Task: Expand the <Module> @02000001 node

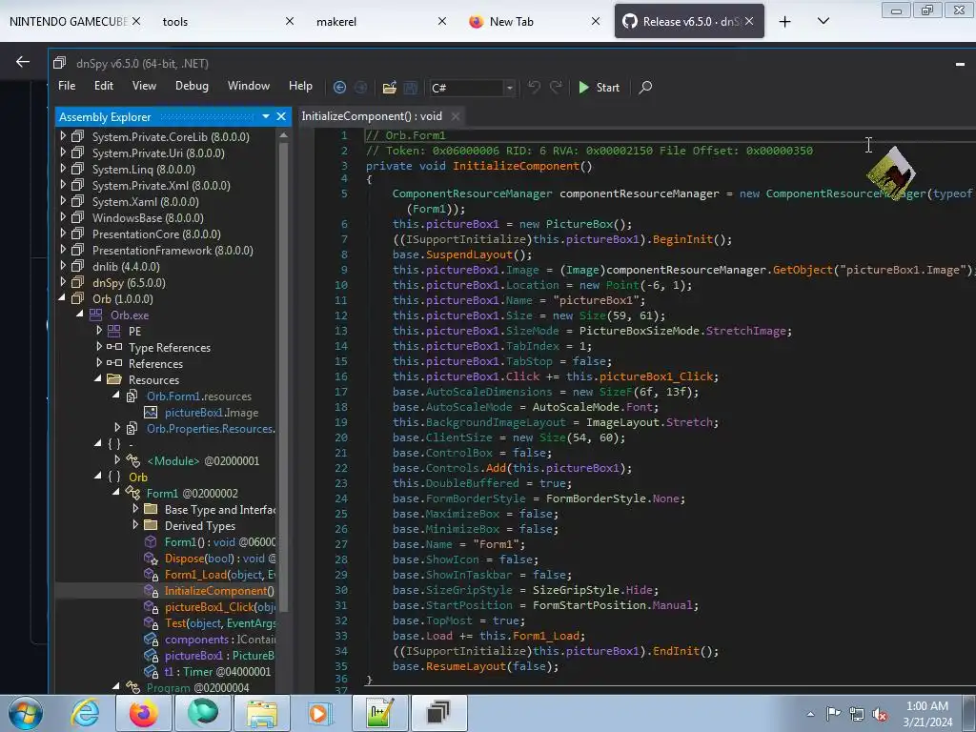Action: [117, 459]
